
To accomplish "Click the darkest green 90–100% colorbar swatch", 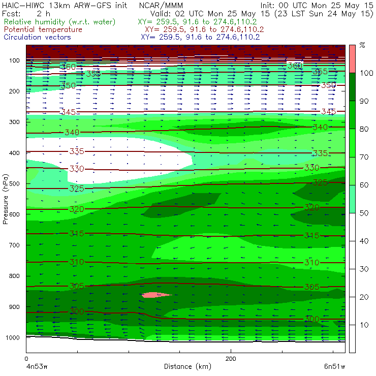I will [352, 87].
